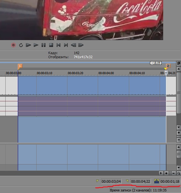Open the Zoom tool magnifier icon
The image size is (181, 193).
click(x=179, y=173)
